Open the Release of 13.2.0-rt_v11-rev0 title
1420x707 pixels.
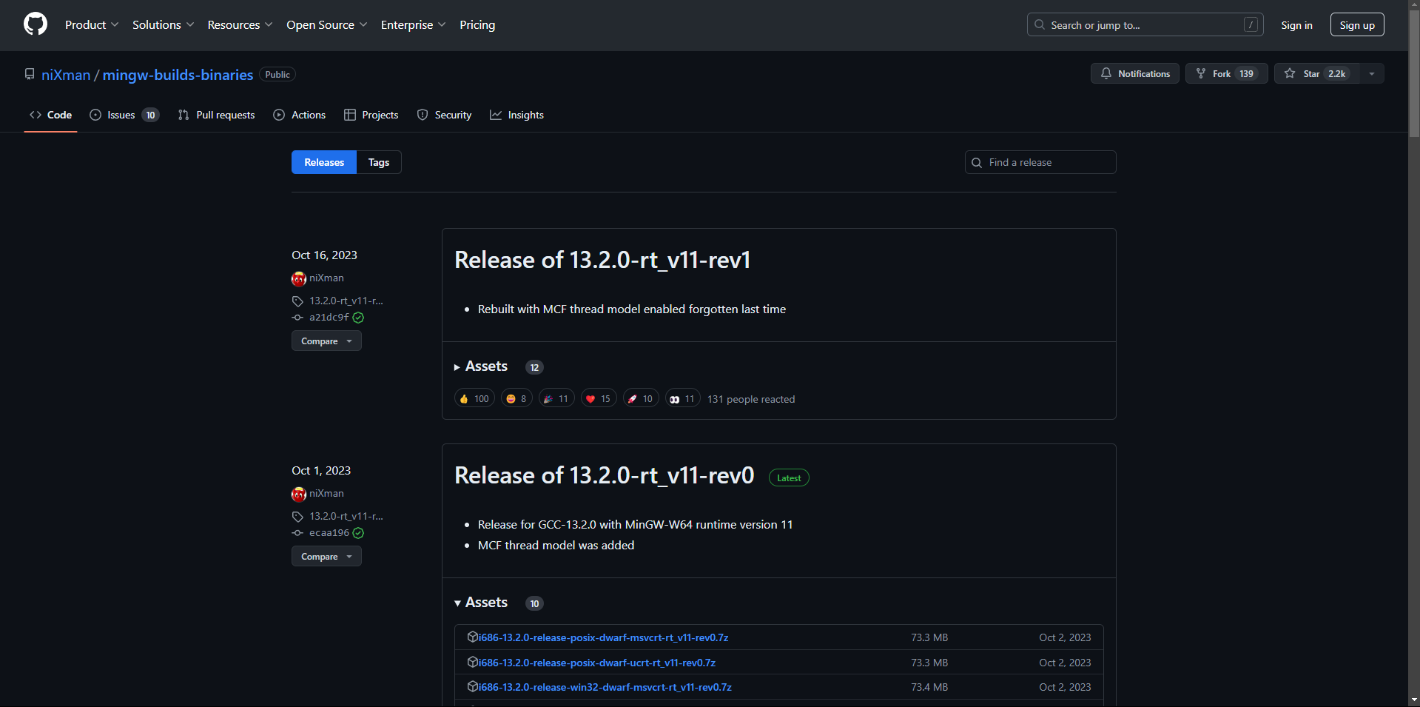coord(604,475)
